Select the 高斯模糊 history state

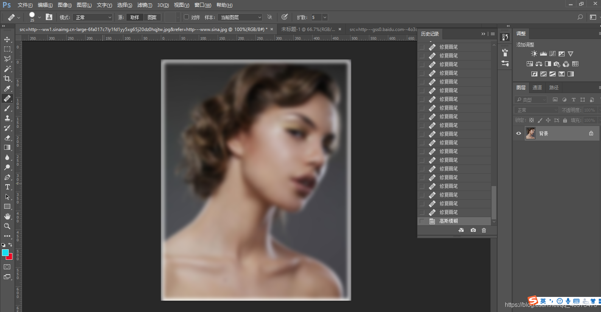[454, 221]
